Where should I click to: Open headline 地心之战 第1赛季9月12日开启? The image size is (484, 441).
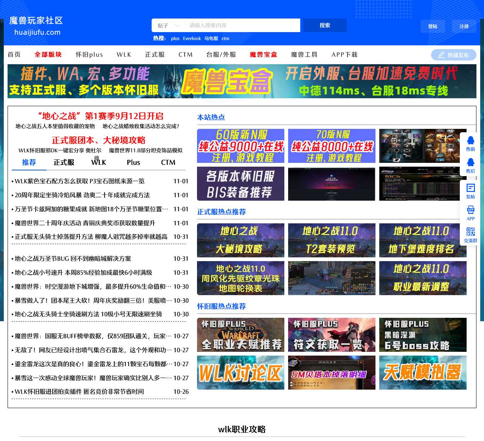[x=101, y=116]
